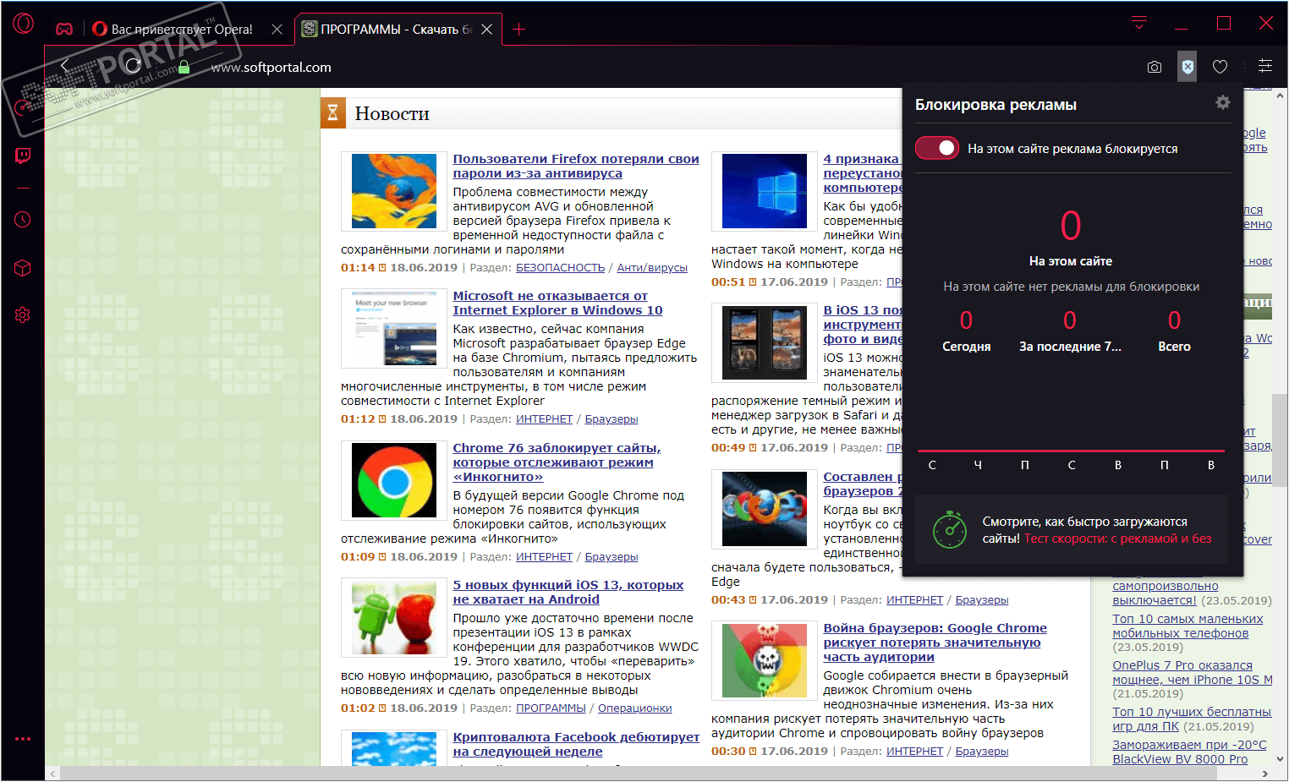Open the Анти/вирусы category link
This screenshot has height=782, width=1289.
[x=652, y=268]
